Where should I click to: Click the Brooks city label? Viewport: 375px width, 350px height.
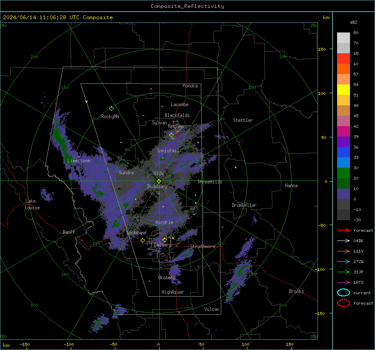[x=296, y=291]
